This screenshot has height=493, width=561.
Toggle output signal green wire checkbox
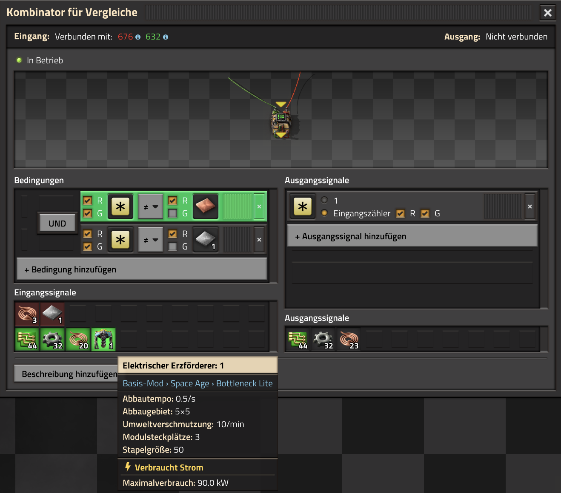(x=425, y=213)
